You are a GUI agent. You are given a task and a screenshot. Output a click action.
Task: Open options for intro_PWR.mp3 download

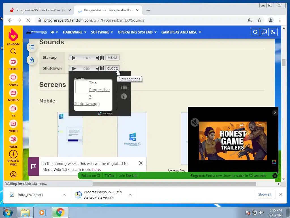(64, 195)
